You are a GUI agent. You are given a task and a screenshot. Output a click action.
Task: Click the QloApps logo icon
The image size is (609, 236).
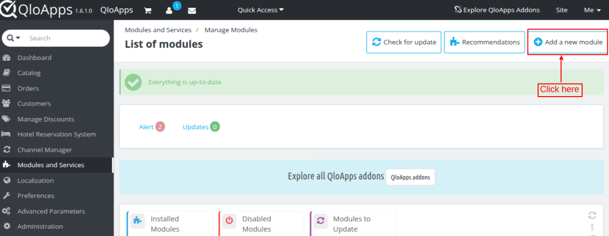point(8,9)
